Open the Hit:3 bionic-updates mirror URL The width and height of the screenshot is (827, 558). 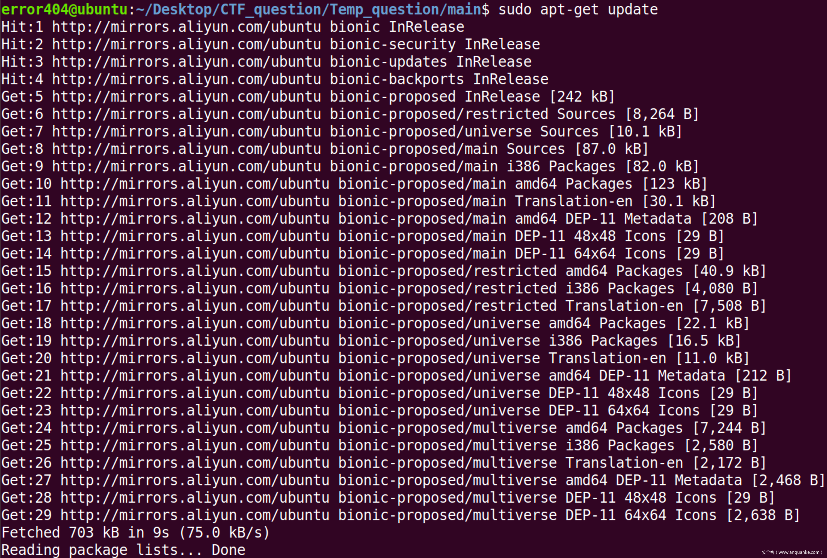(x=186, y=62)
